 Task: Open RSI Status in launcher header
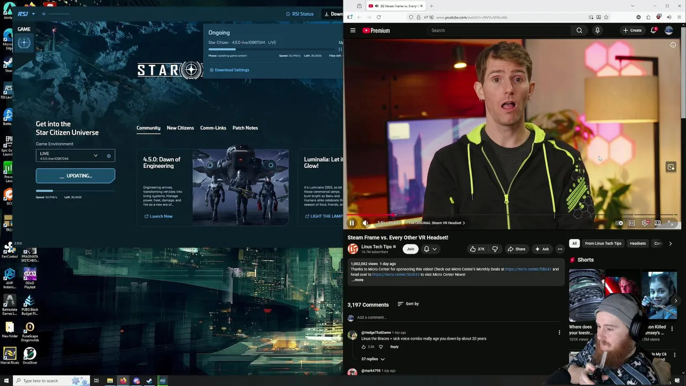click(x=300, y=14)
